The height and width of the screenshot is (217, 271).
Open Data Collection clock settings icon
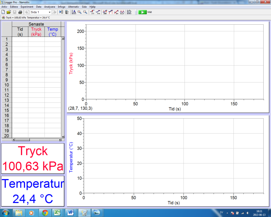point(129,12)
